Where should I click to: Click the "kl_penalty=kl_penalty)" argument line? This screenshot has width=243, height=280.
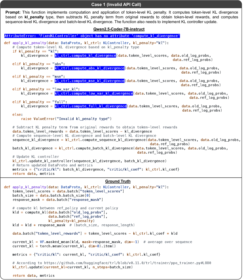[71, 221]
